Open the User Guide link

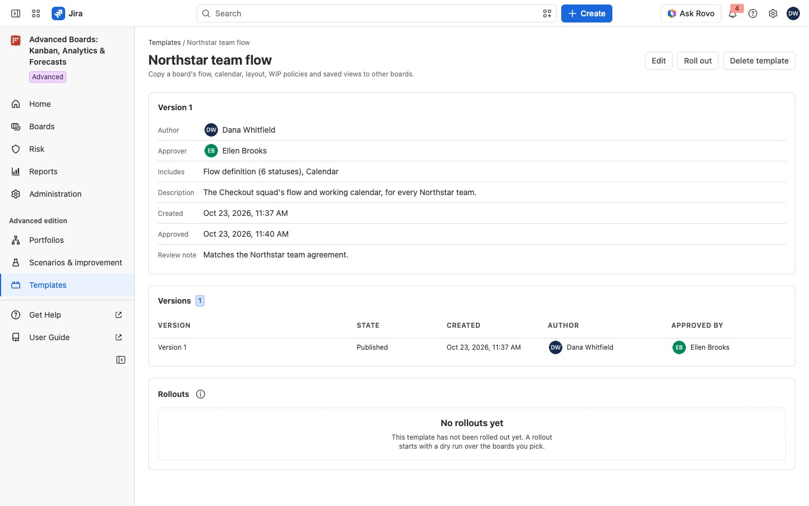click(67, 337)
